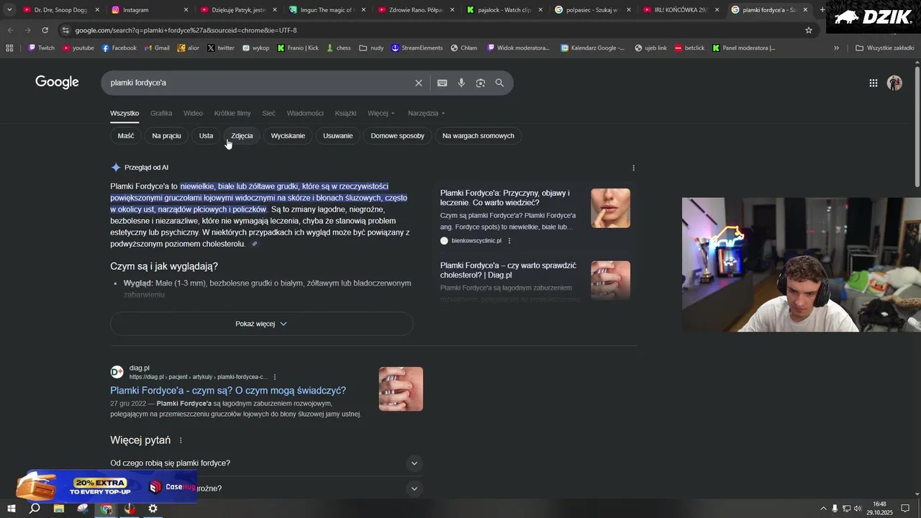Select the Domowe sposoby filter chip
Viewport: 921px width, 518px height.
point(397,136)
